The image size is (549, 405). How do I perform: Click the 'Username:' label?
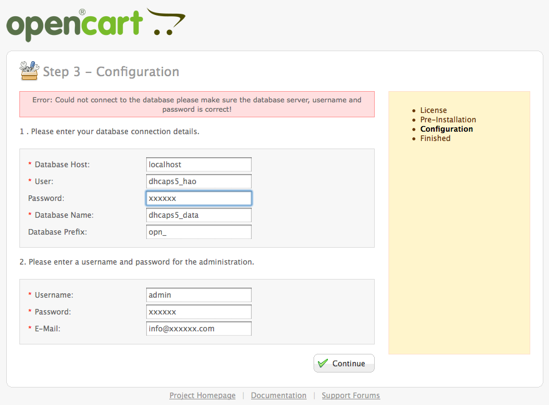tap(54, 295)
